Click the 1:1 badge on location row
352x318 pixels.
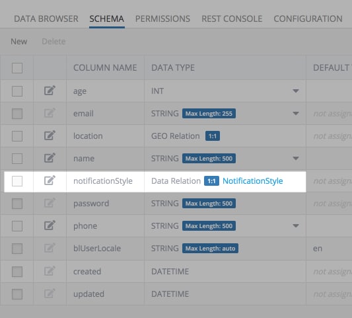click(213, 136)
